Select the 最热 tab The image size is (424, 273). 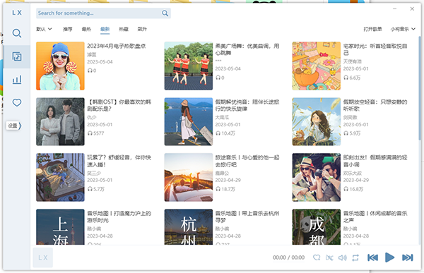click(x=86, y=29)
